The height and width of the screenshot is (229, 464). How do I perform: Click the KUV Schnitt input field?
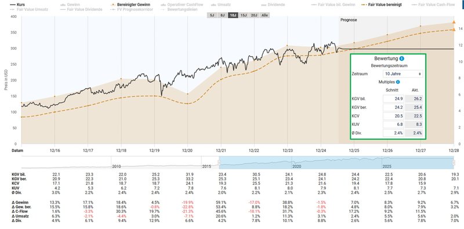coord(393,125)
